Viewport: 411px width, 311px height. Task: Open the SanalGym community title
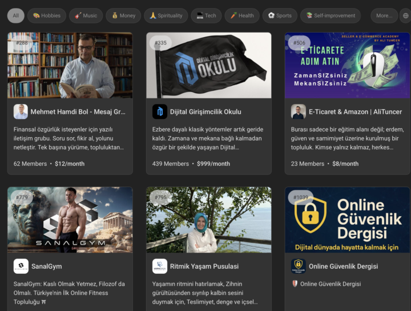coord(47,266)
